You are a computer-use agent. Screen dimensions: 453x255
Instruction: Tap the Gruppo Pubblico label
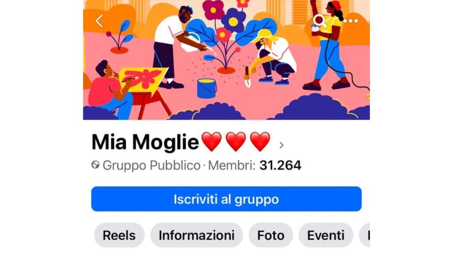coord(151,166)
